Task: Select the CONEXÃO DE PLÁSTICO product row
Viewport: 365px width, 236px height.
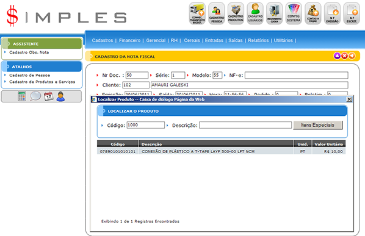Action: [x=221, y=151]
